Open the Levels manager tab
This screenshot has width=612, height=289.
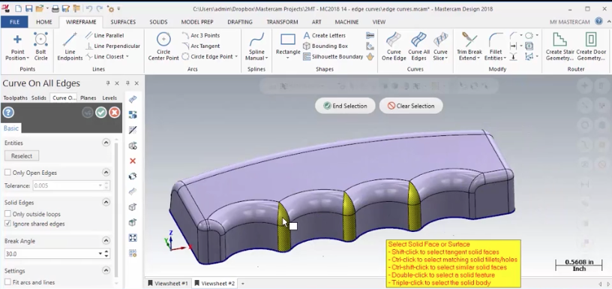(109, 98)
